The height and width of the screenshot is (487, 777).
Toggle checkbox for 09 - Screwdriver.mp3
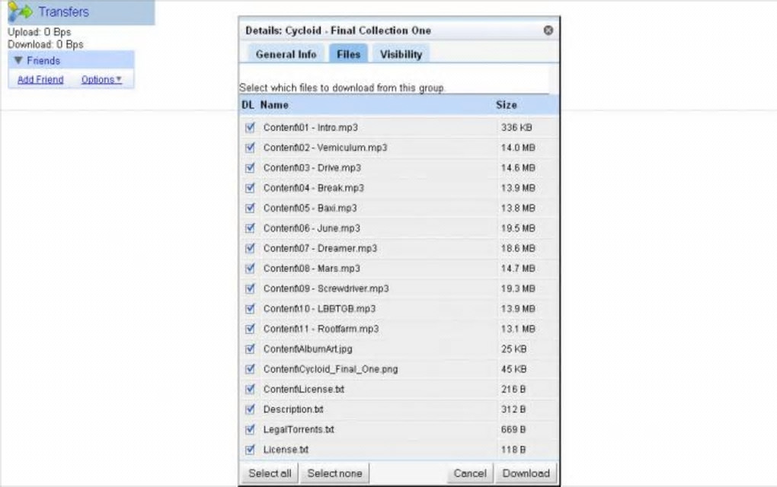[249, 288]
